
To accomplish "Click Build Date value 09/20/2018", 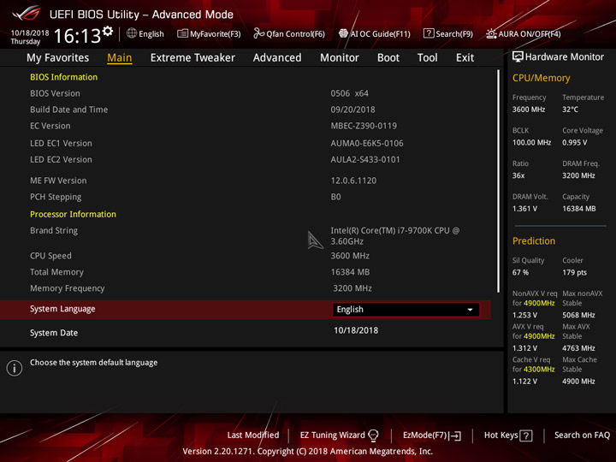I will pyautogui.click(x=352, y=110).
